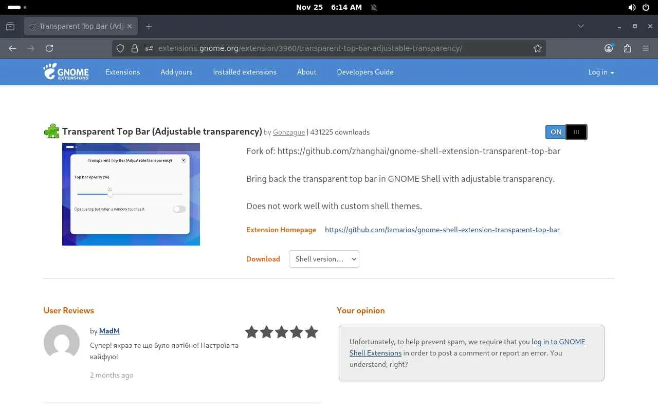
Task: Go to Add yours page
Action: click(176, 72)
